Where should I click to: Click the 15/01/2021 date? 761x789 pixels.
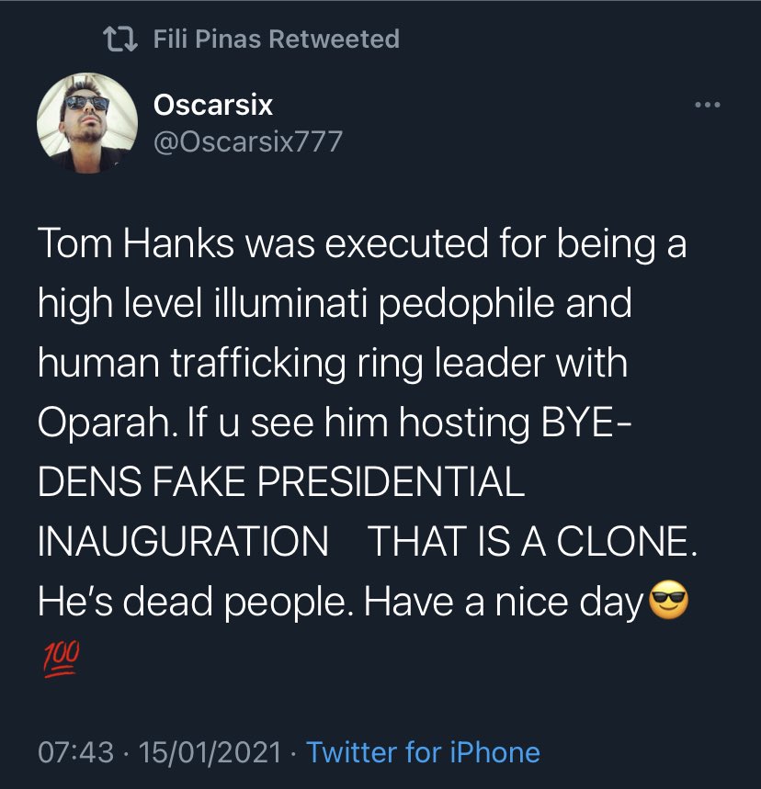(x=210, y=752)
